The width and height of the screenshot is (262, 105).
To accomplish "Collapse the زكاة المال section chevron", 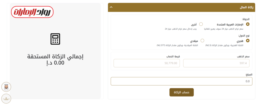I will (111, 7).
